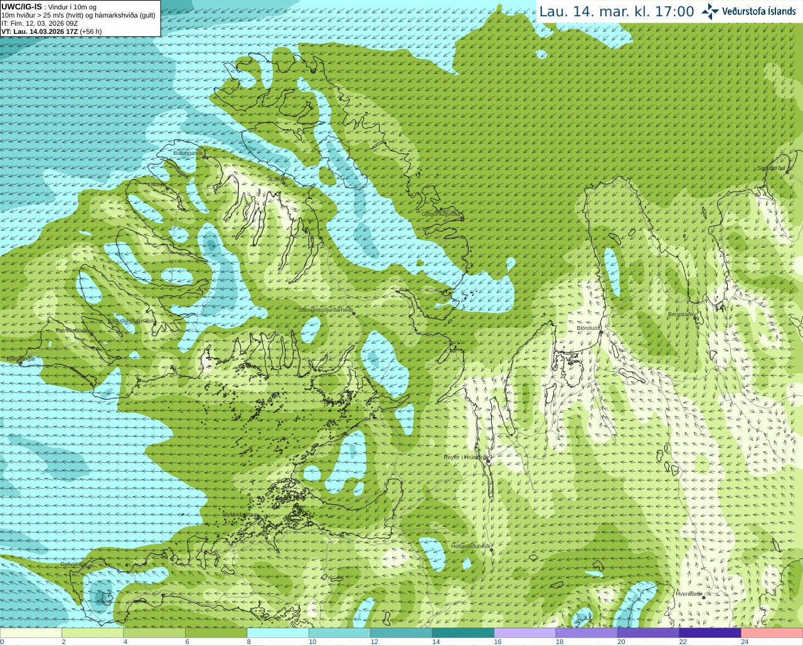This screenshot has width=803, height=646.
Task: Pick the 6–8 m/s olive green legend swatch
Action: [x=216, y=632]
